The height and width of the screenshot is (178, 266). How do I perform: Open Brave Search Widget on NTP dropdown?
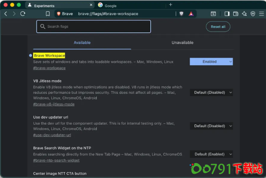211,154
